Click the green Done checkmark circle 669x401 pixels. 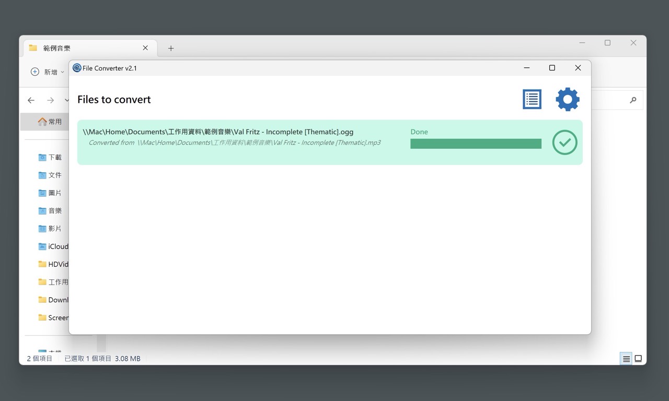564,142
